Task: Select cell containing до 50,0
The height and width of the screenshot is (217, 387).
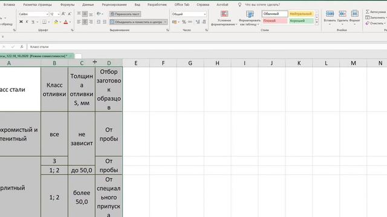Action: pyautogui.click(x=82, y=170)
